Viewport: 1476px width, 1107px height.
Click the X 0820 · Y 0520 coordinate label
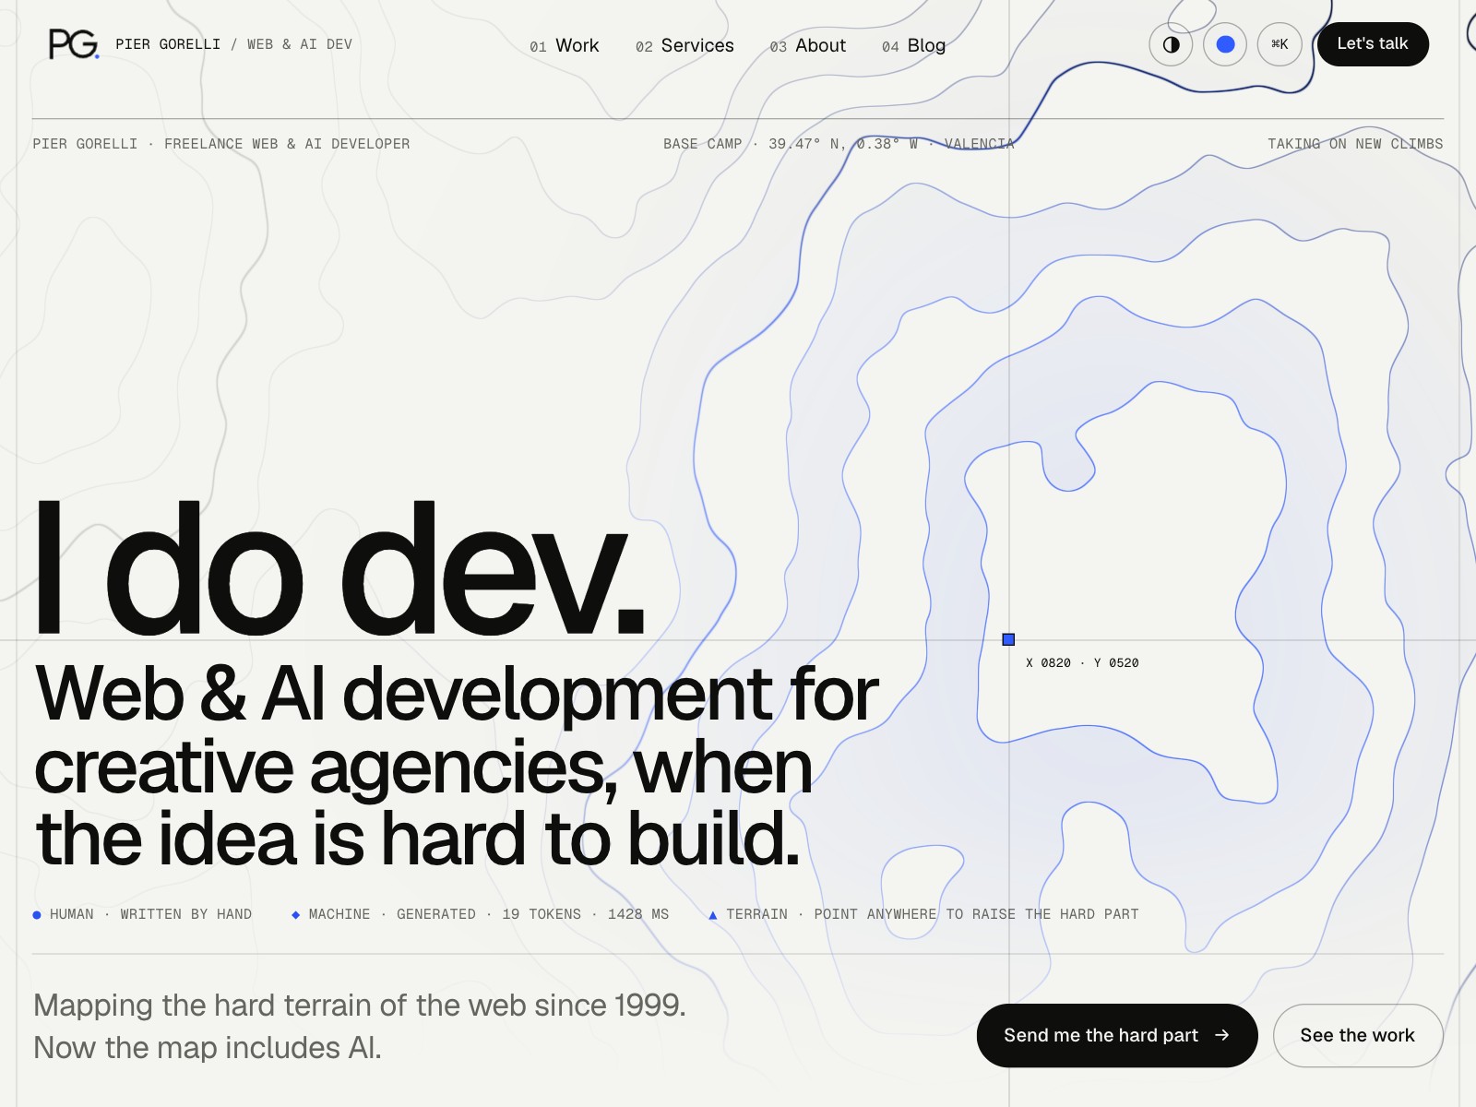1082,663
